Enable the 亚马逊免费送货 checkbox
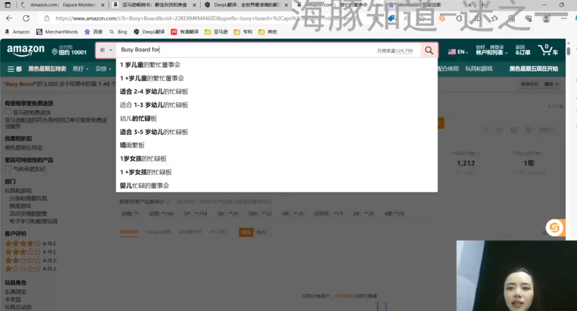Viewport: 577px width, 311px height. click(x=8, y=111)
